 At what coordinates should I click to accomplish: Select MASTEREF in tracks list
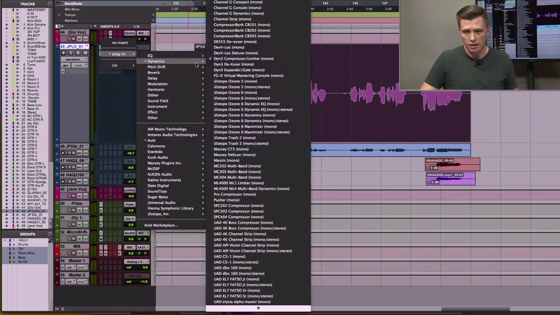point(36,10)
